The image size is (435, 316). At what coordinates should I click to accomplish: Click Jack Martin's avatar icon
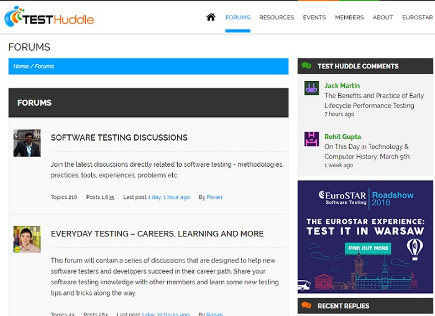coord(311,88)
